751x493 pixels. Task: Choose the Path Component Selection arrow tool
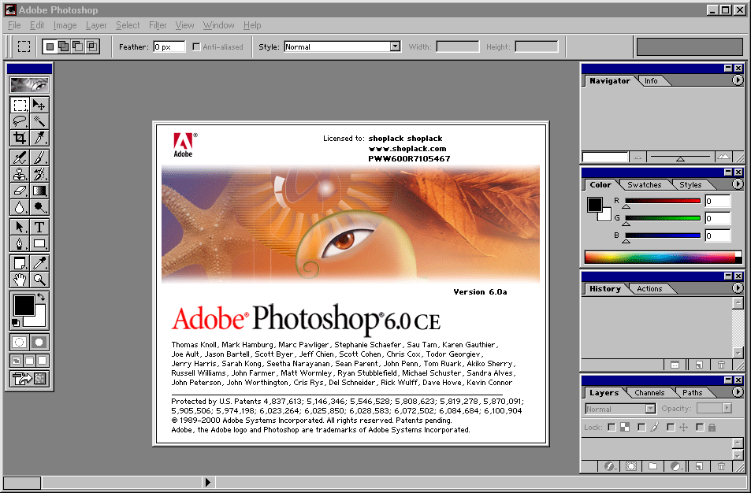pos(20,227)
